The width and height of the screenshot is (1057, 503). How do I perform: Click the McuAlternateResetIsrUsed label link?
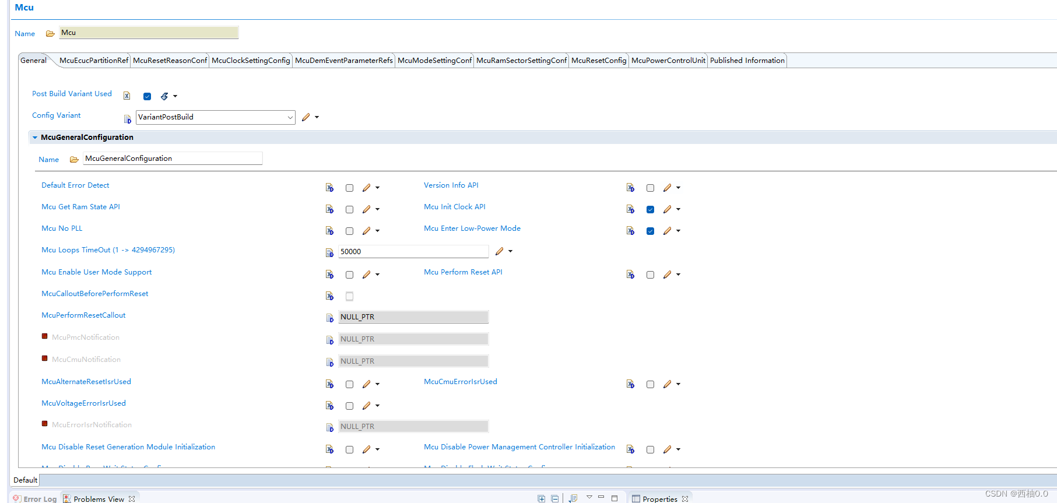[x=86, y=382]
